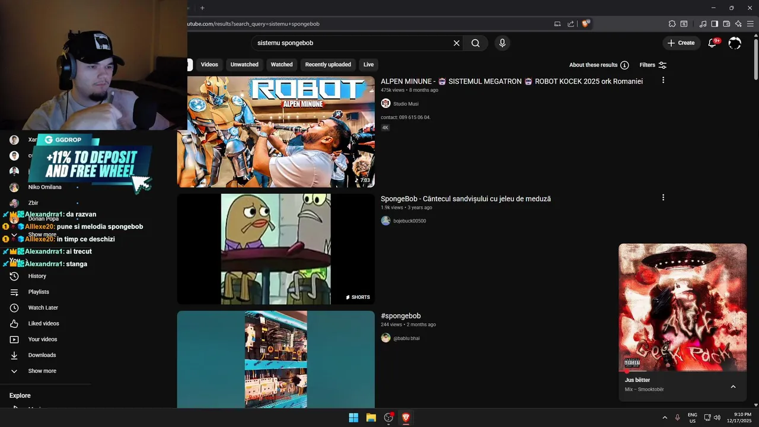Open the #spongebob video title

point(401,316)
